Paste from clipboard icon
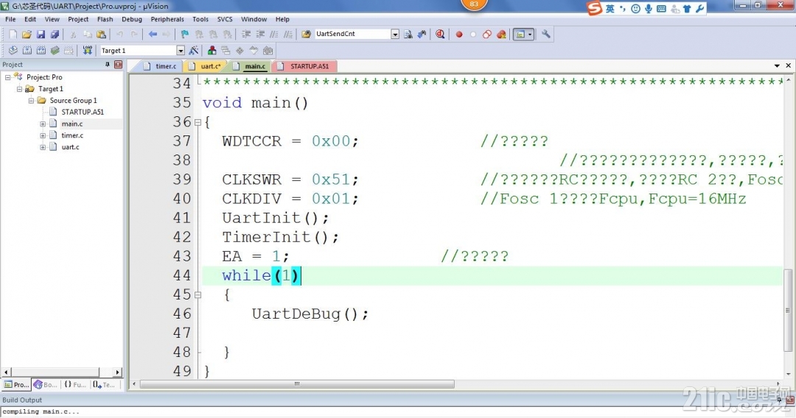This screenshot has height=418, width=796. (x=102, y=35)
